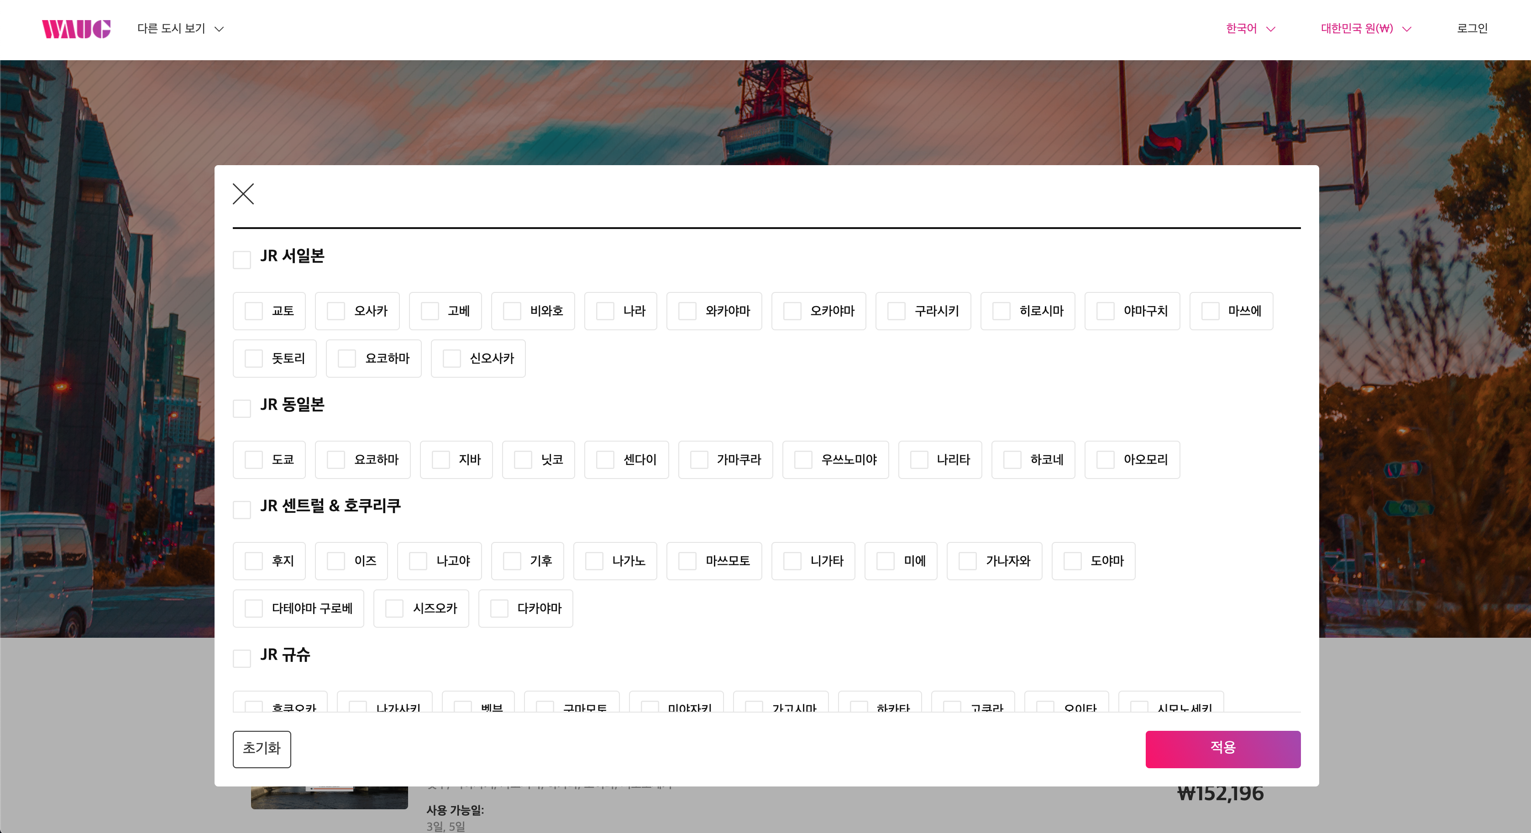Tick 요코하마 under JR 동일본
The image size is (1531, 833).
click(336, 459)
